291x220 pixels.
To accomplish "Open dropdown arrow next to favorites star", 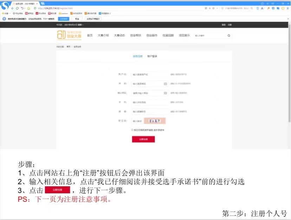I will (x=217, y=8).
